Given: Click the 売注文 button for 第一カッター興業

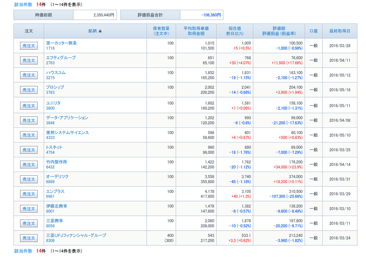Looking at the screenshot, I should click(29, 46).
